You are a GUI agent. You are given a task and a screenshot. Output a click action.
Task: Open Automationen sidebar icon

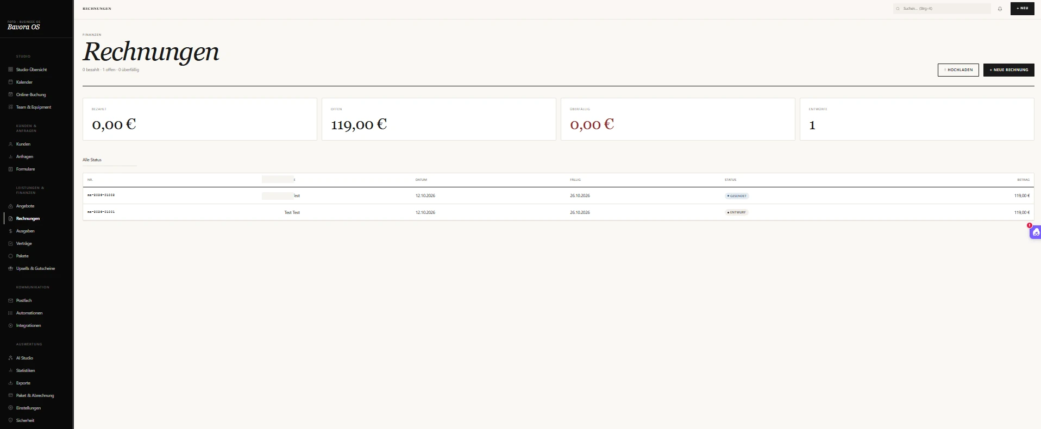pyautogui.click(x=10, y=313)
